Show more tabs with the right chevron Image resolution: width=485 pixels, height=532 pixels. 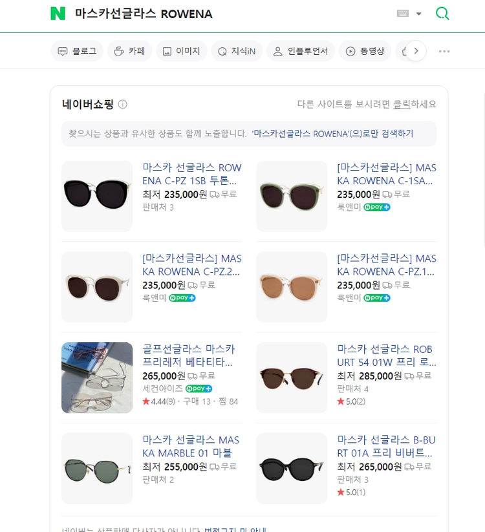[x=416, y=51]
